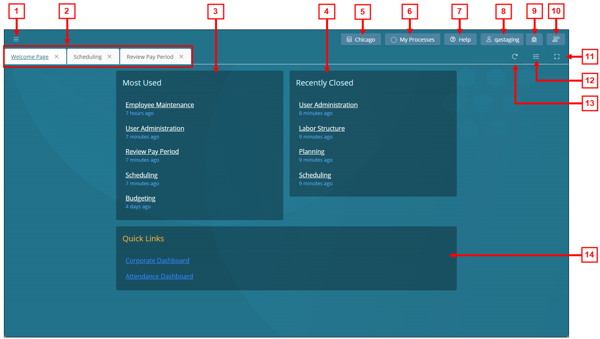Click the database icon beside Chicago

click(x=350, y=39)
